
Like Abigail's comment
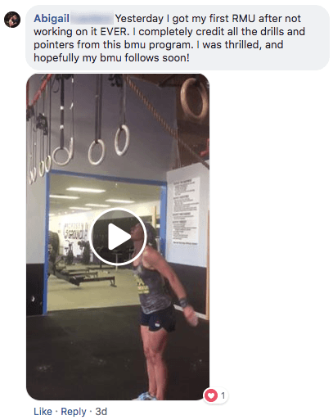point(43,412)
